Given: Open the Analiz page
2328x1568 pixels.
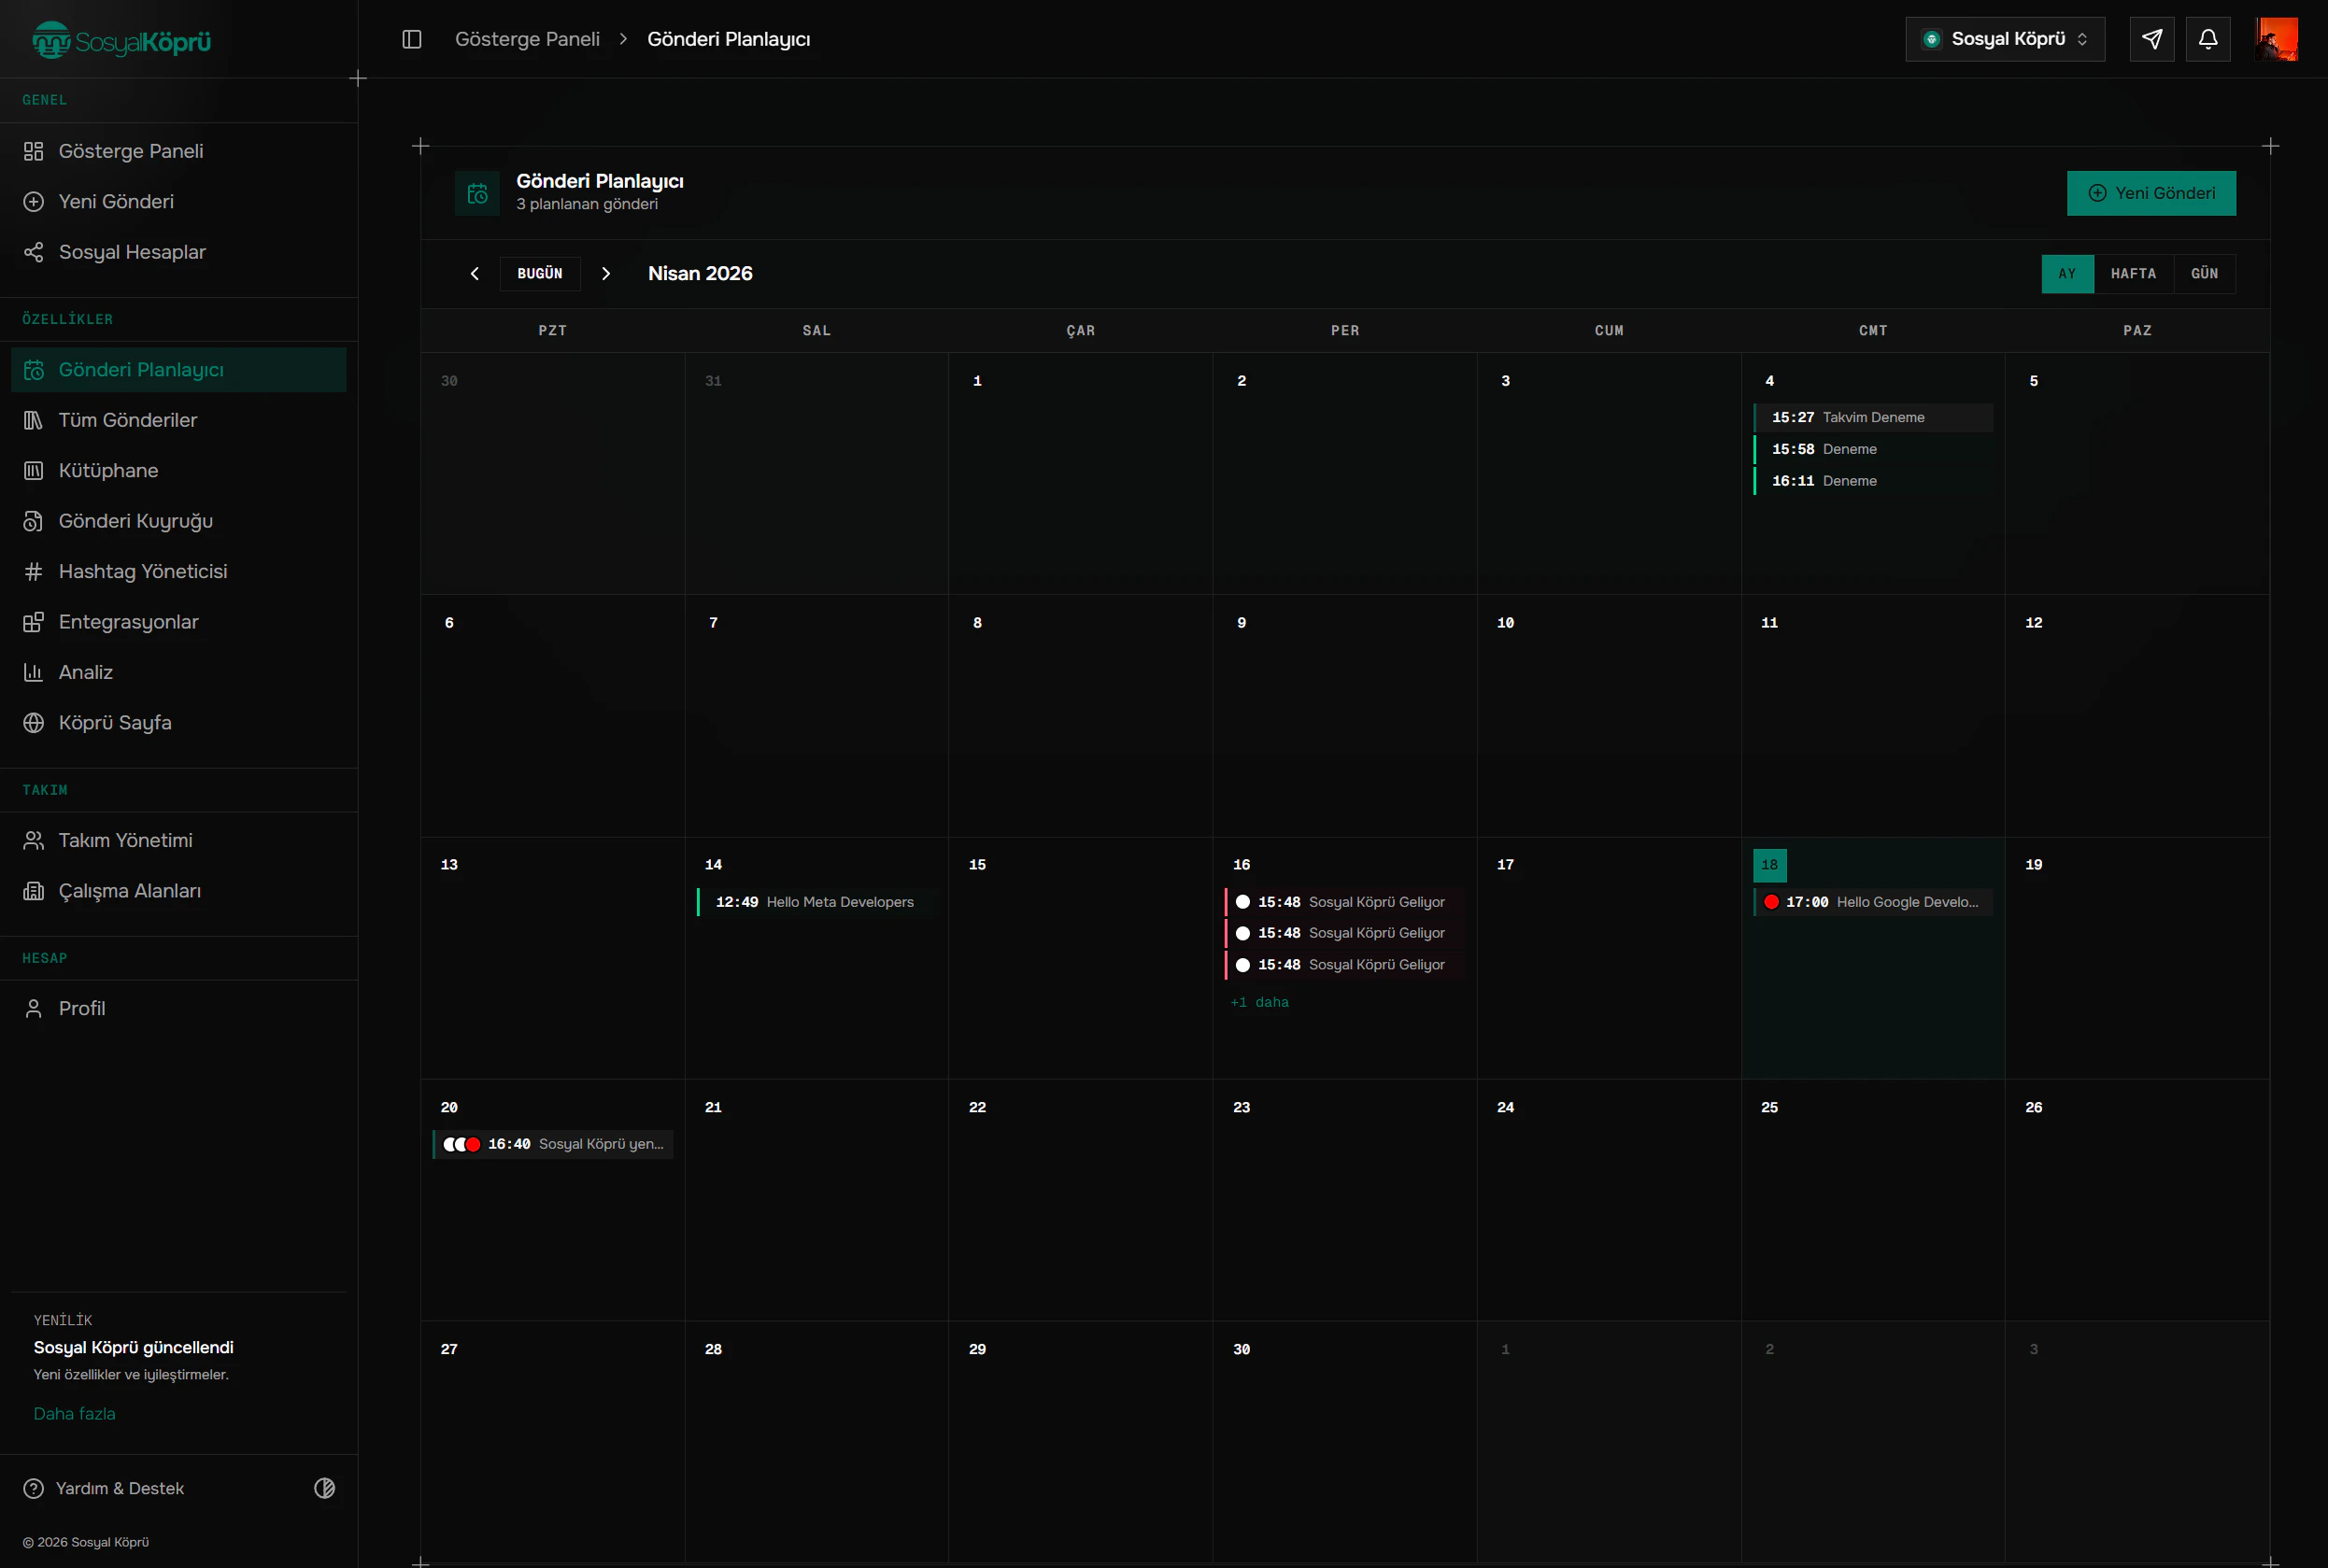Looking at the screenshot, I should pos(179,672).
